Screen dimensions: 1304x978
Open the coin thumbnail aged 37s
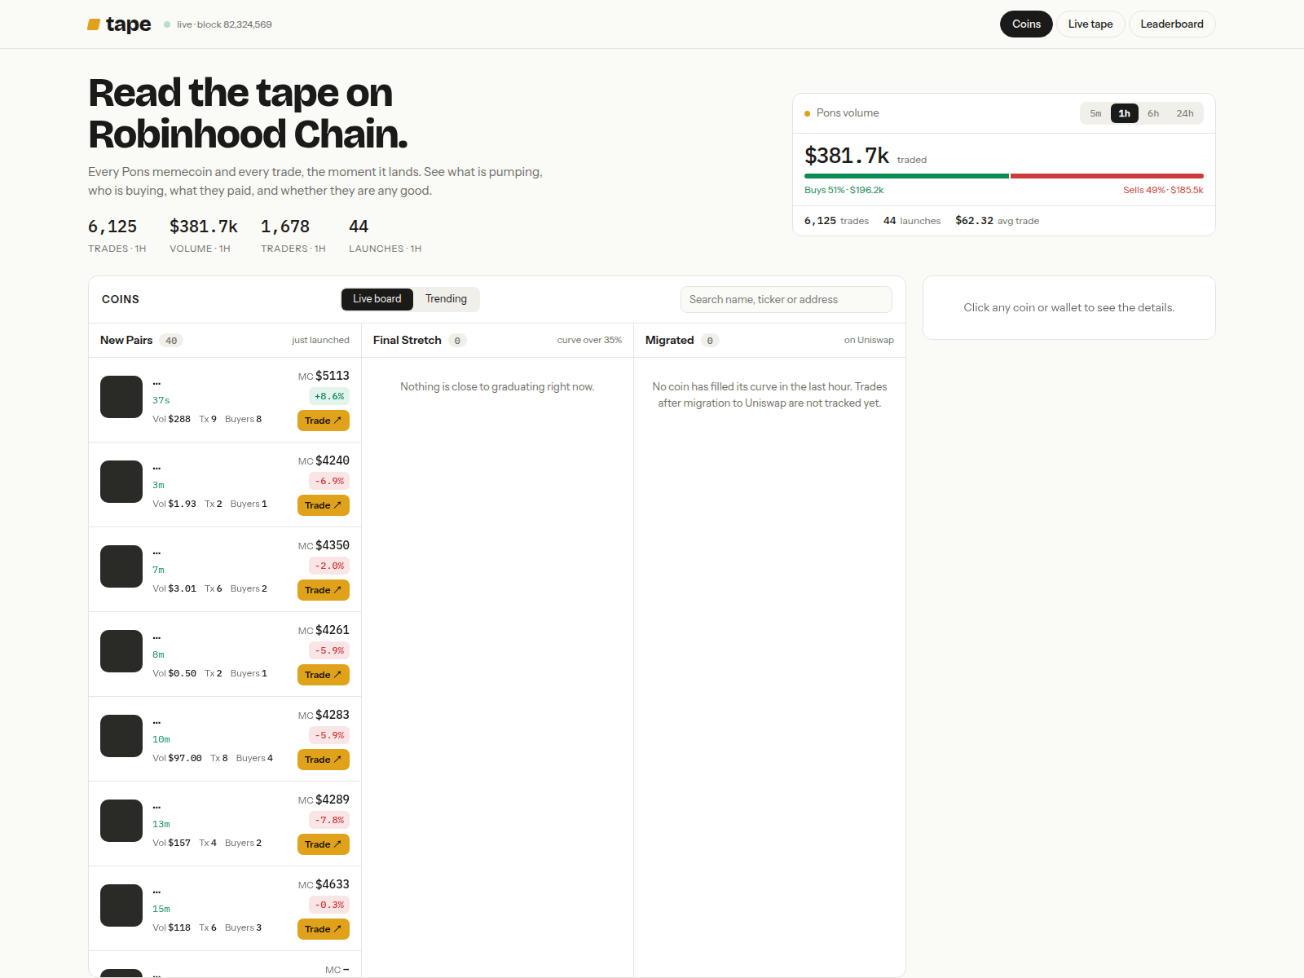[121, 397]
